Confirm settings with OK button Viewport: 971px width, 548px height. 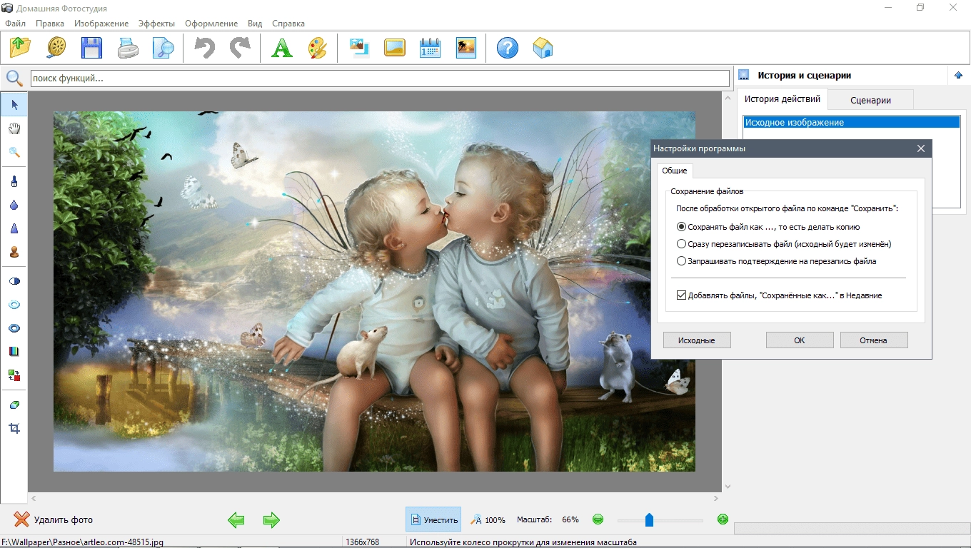800,340
